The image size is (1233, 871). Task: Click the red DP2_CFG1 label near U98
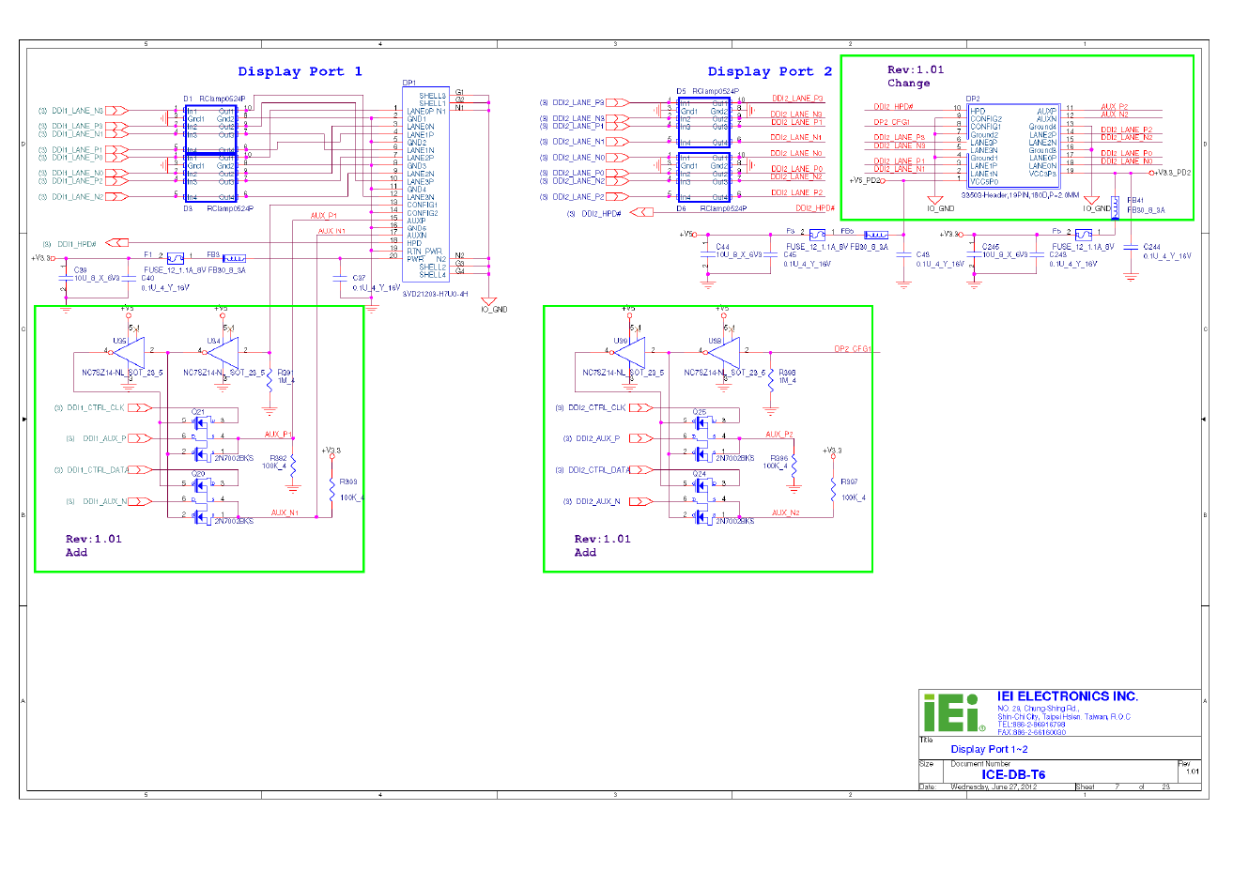tap(853, 349)
